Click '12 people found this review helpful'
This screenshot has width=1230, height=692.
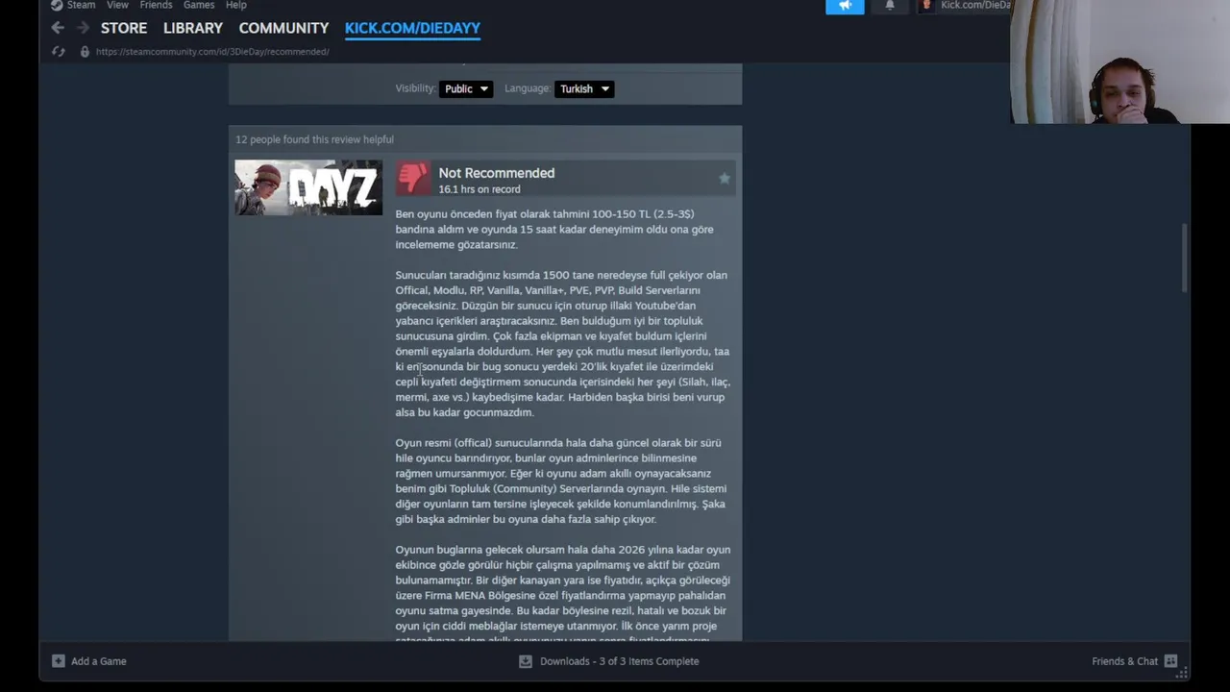tap(314, 139)
